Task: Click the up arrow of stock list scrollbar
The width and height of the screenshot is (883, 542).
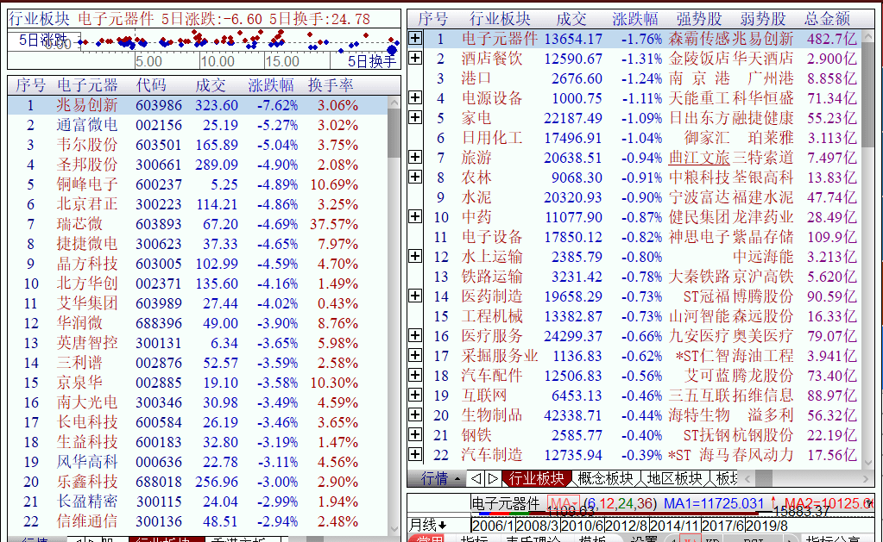Action: (x=394, y=103)
